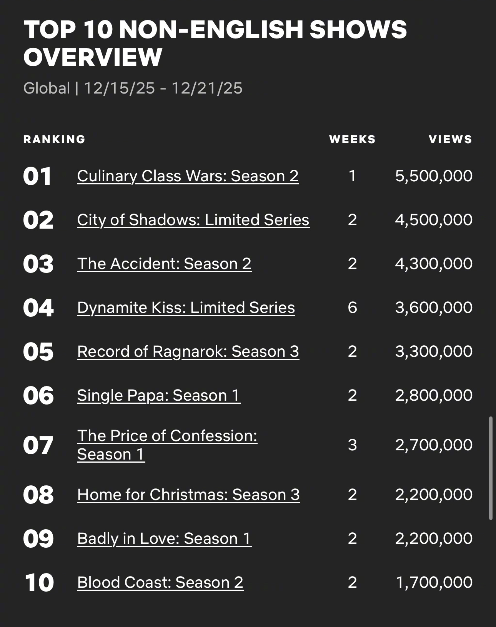Click the 1,700,000 views value
Viewport: 496px width, 627px height.
[434, 582]
